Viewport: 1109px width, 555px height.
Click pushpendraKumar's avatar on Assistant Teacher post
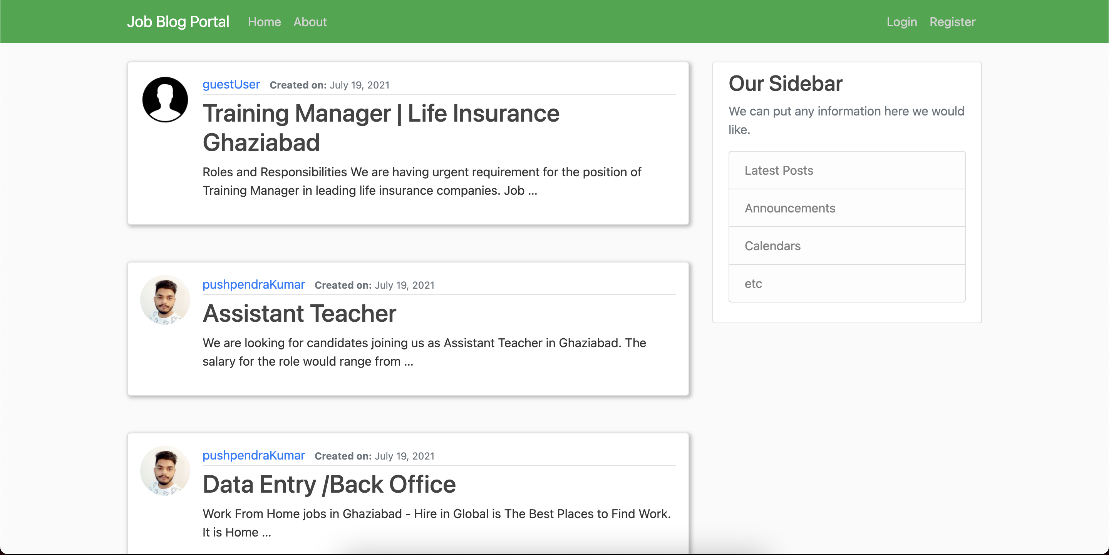pyautogui.click(x=165, y=299)
